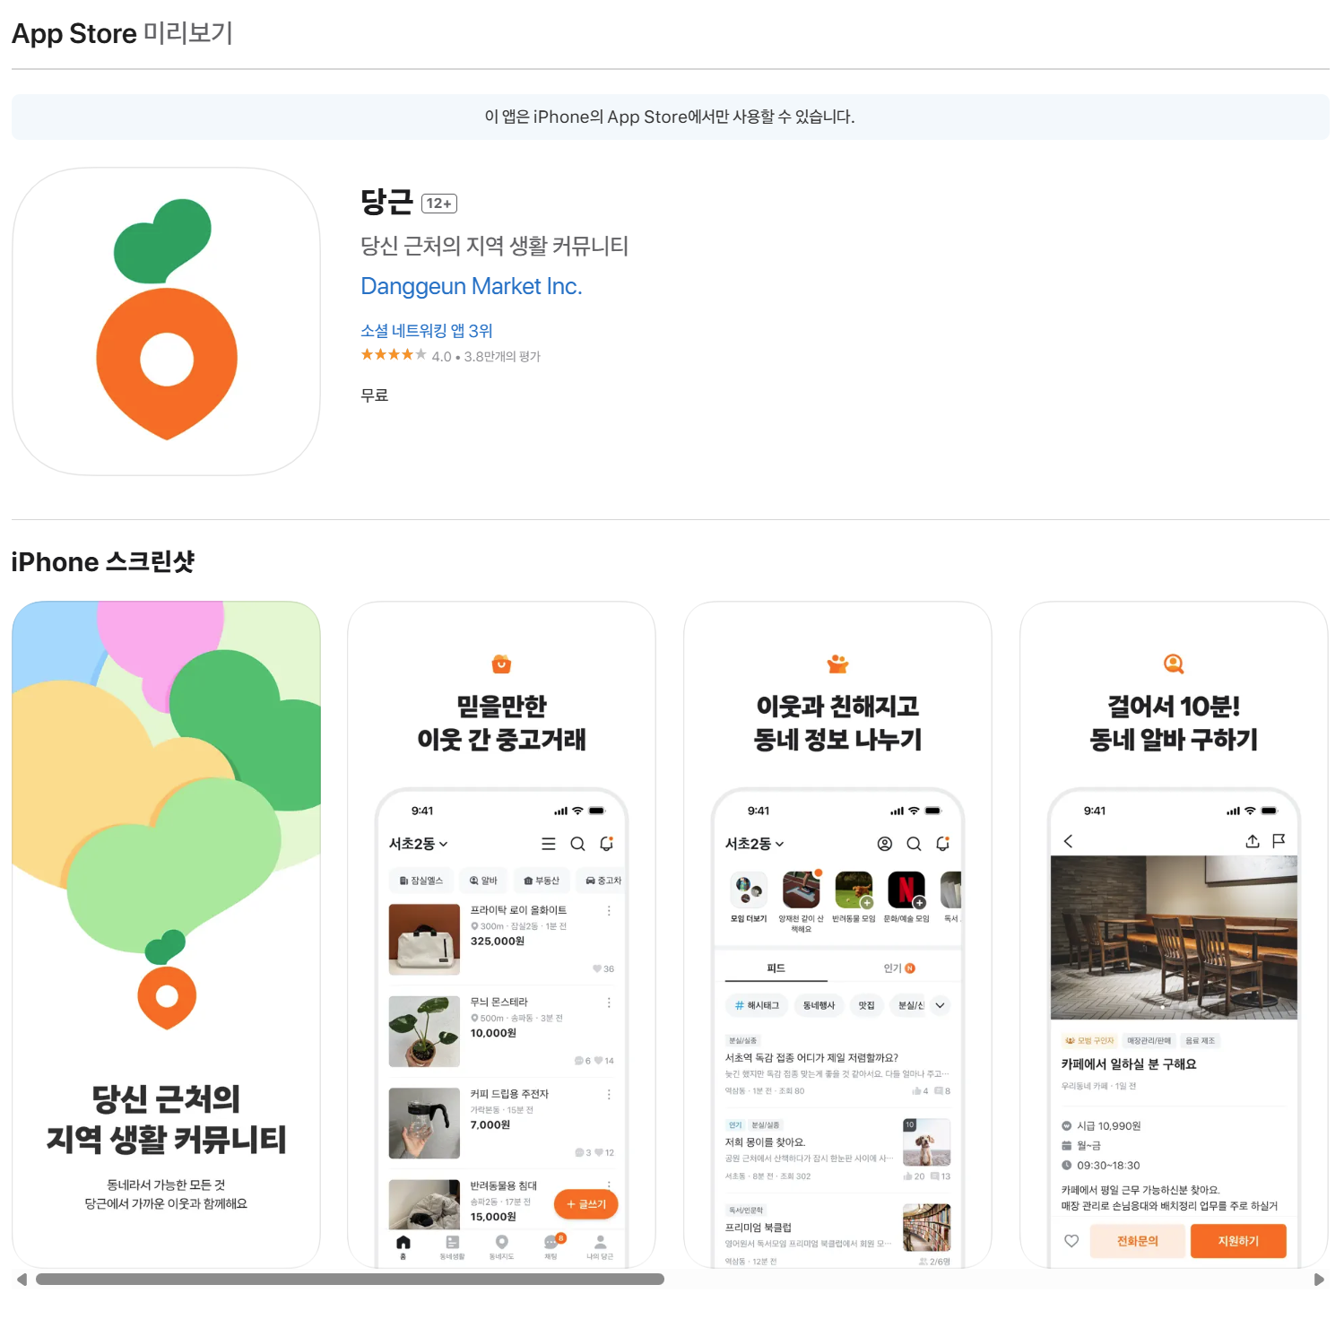Click the profile icon in the 동네 정보 screenshot

[x=885, y=844]
